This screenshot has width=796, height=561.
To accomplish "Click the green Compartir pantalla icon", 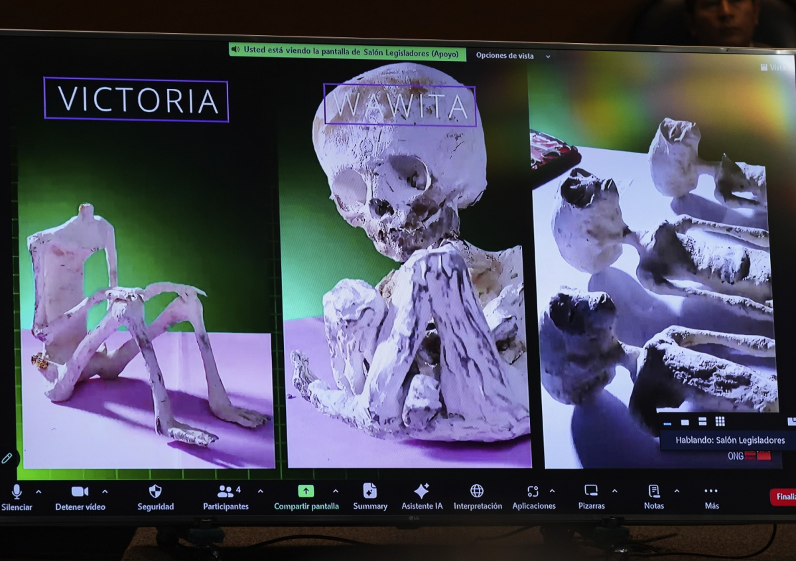I will [x=306, y=491].
